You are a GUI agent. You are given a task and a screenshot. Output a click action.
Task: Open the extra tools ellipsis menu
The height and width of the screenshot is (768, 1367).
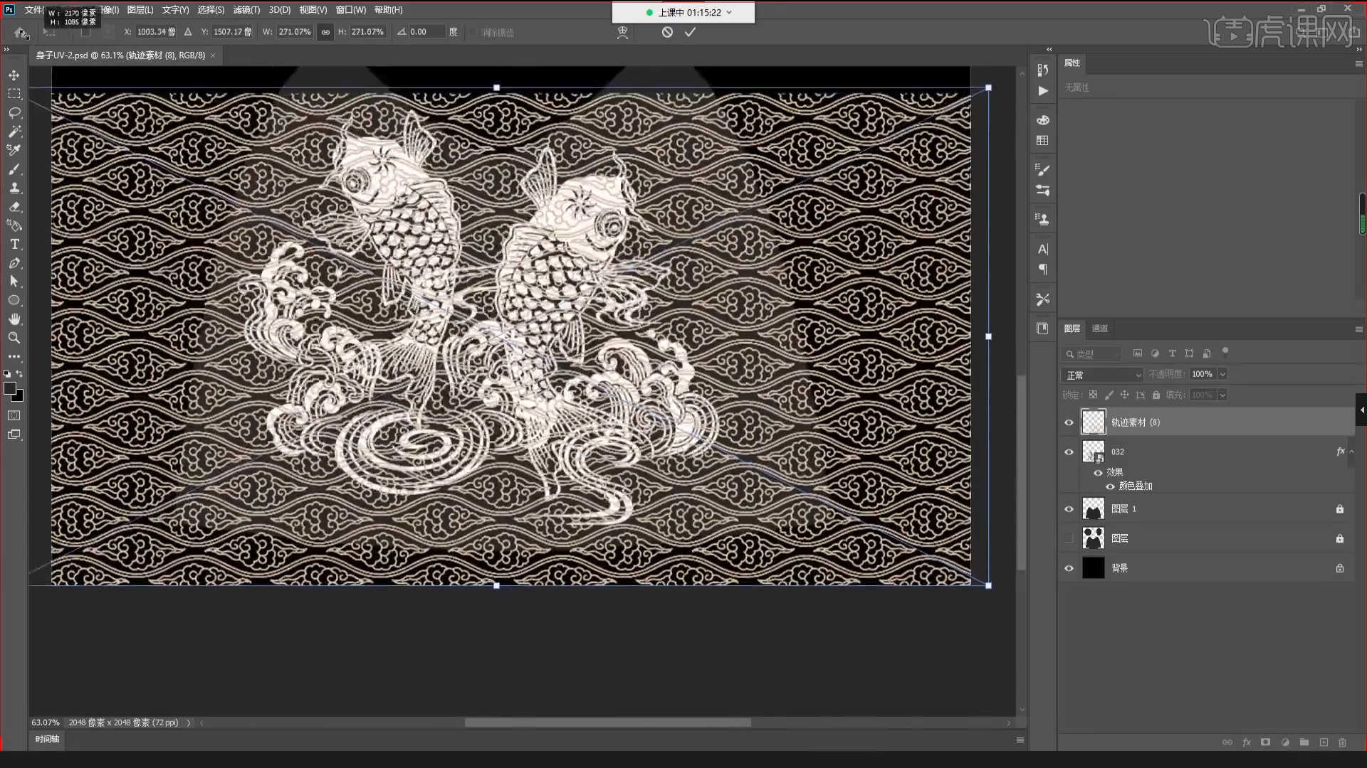(x=14, y=356)
